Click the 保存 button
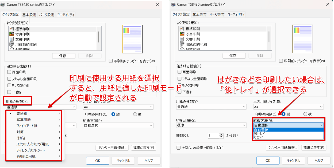The width and height of the screenshot is (334, 168). (x=64, y=56)
